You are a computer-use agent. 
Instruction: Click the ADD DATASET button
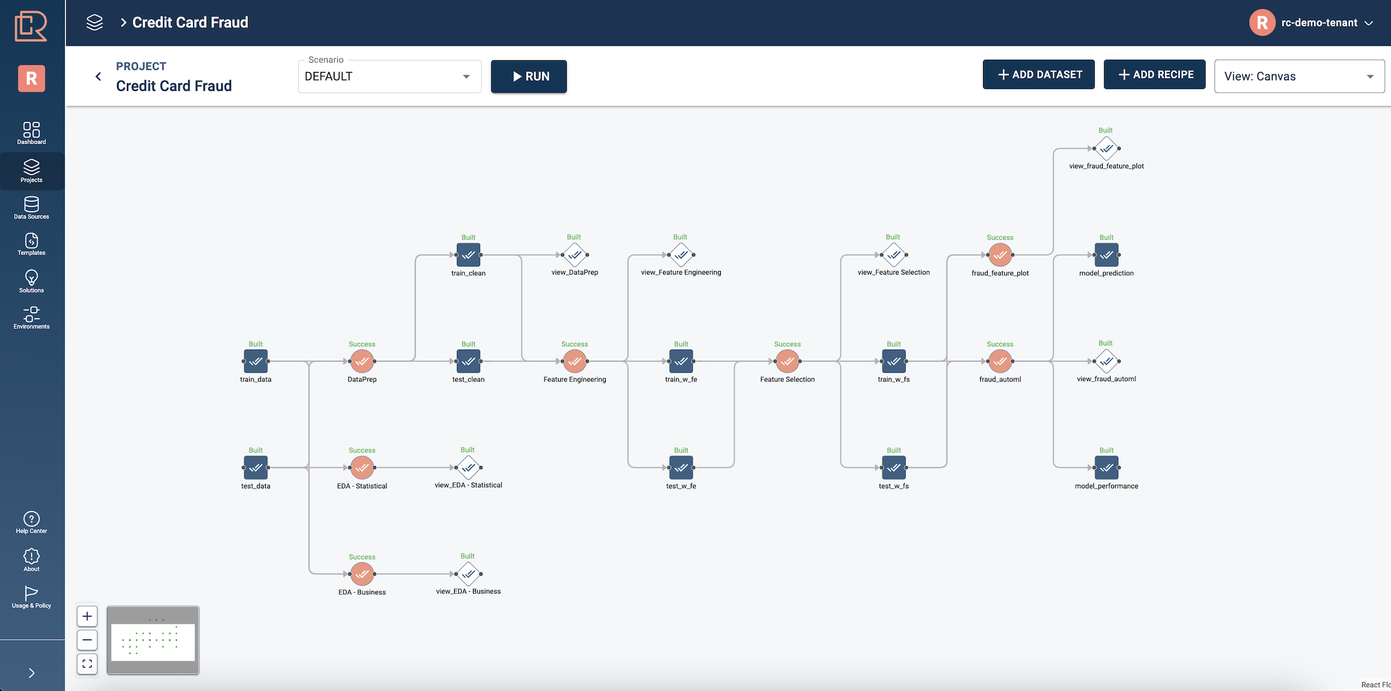pyautogui.click(x=1038, y=75)
